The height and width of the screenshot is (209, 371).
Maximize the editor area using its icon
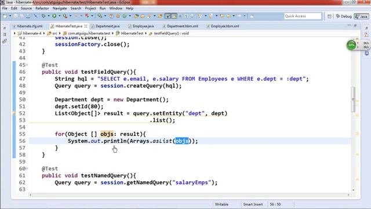355,25
